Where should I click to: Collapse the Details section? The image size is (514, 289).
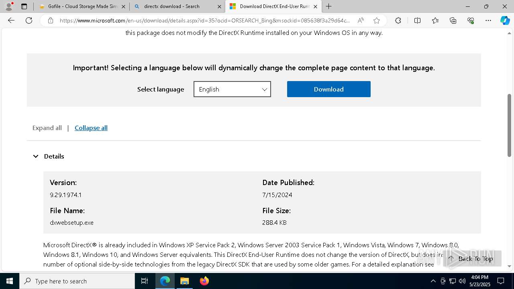(36, 157)
